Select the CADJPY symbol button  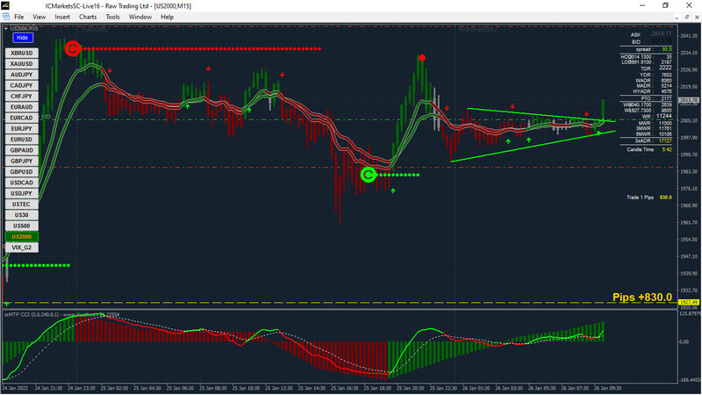coord(21,85)
